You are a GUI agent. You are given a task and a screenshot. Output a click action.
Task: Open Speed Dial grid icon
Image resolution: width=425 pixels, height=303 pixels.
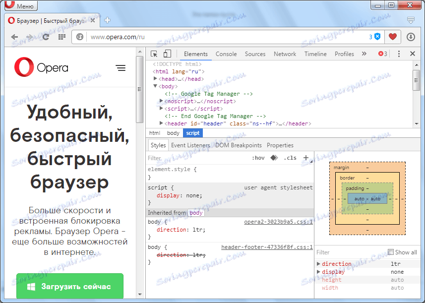pyautogui.click(x=62, y=37)
